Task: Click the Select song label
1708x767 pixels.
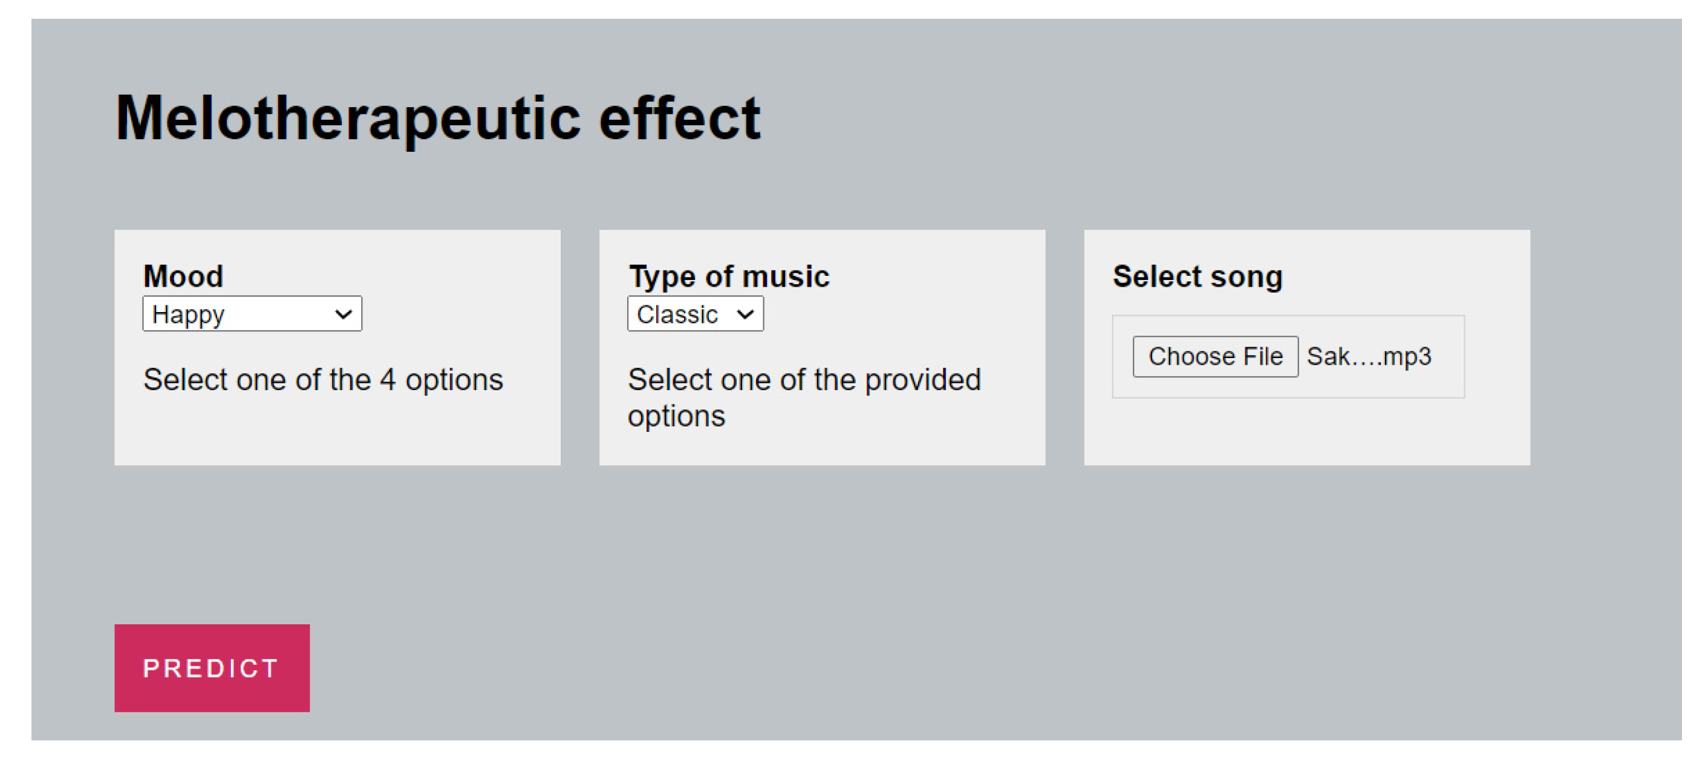Action: (x=1198, y=276)
